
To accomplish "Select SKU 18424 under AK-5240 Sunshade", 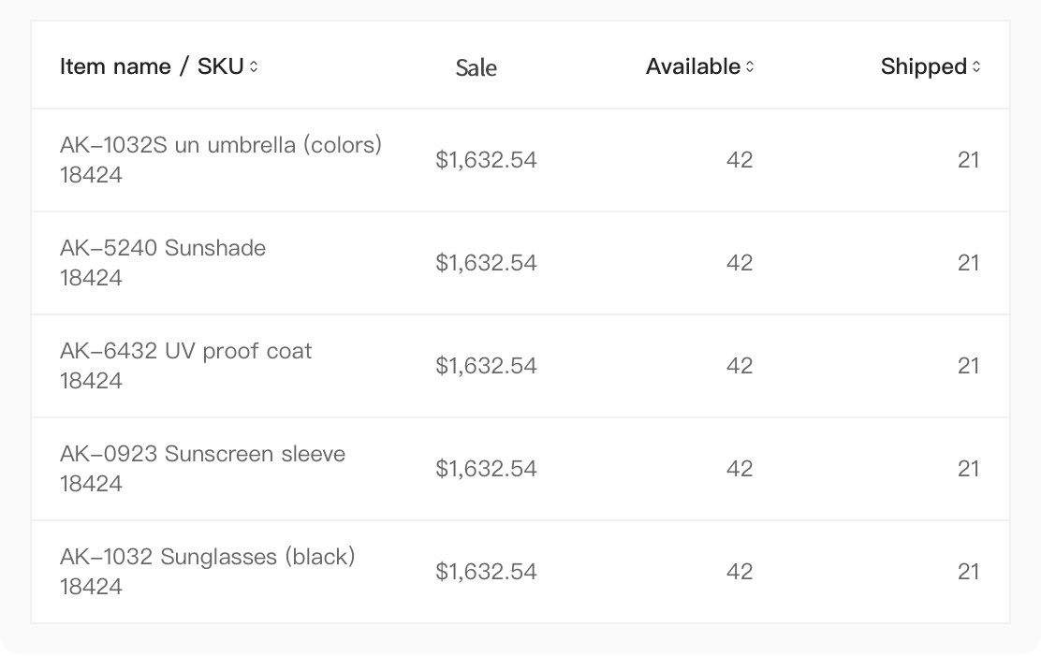I will point(91,278).
